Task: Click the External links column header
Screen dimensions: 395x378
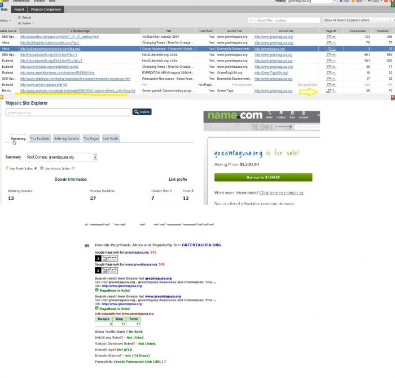Action: (357, 31)
